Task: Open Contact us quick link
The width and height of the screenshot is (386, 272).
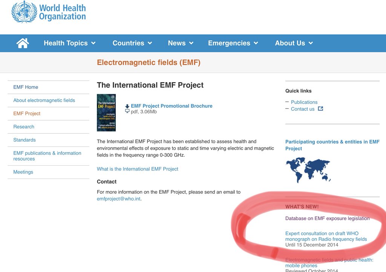Action: pos(303,109)
